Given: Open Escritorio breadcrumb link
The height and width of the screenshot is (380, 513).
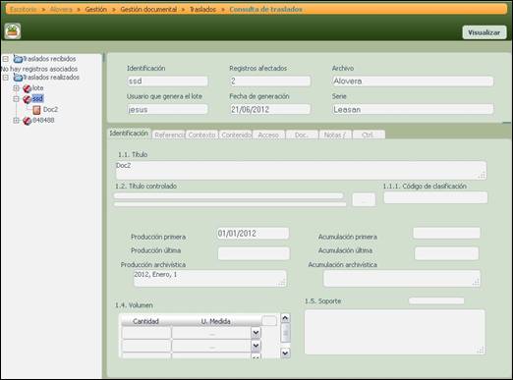Looking at the screenshot, I should (x=24, y=9).
